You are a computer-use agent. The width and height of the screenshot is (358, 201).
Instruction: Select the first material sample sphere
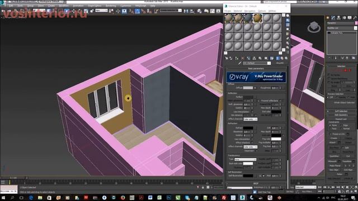click(x=229, y=18)
